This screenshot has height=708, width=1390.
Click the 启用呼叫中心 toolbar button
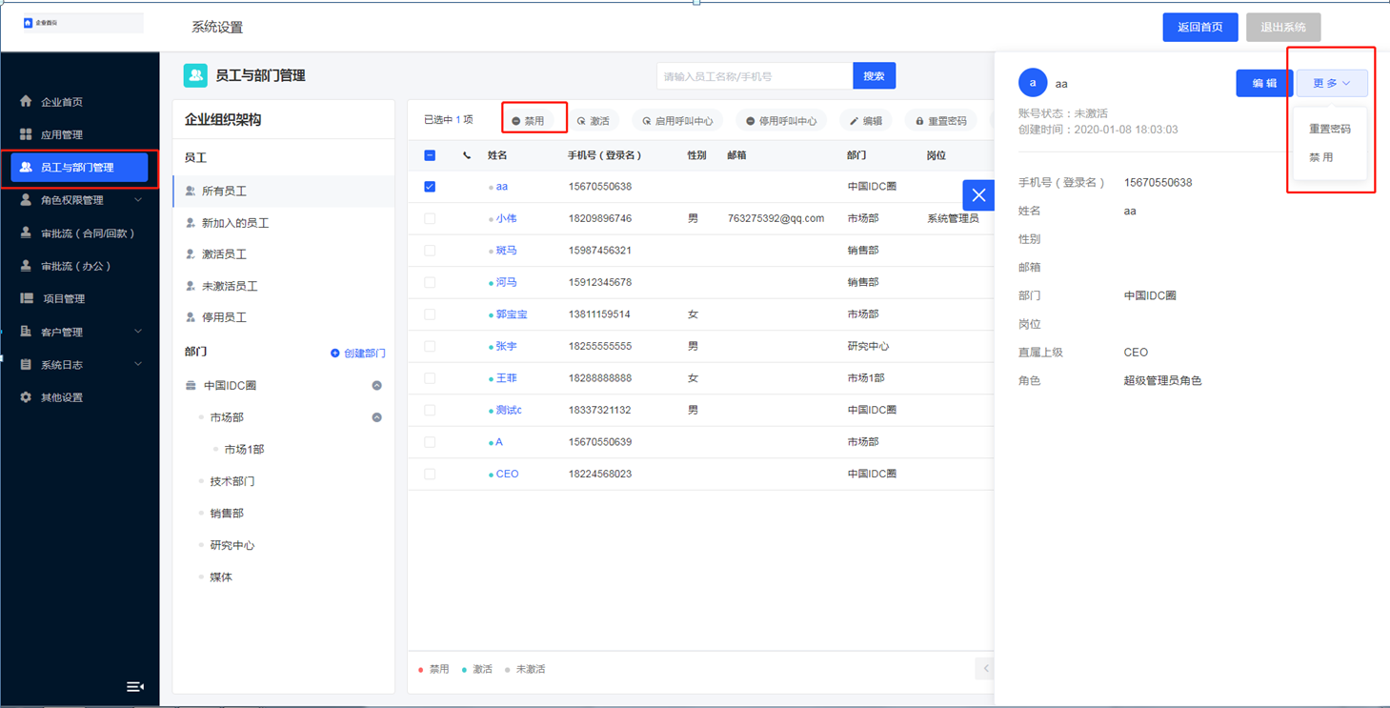(677, 121)
